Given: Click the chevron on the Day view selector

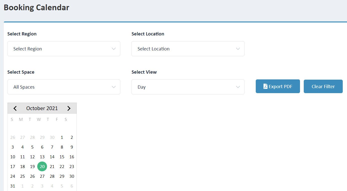Looking at the screenshot, I should [238, 87].
